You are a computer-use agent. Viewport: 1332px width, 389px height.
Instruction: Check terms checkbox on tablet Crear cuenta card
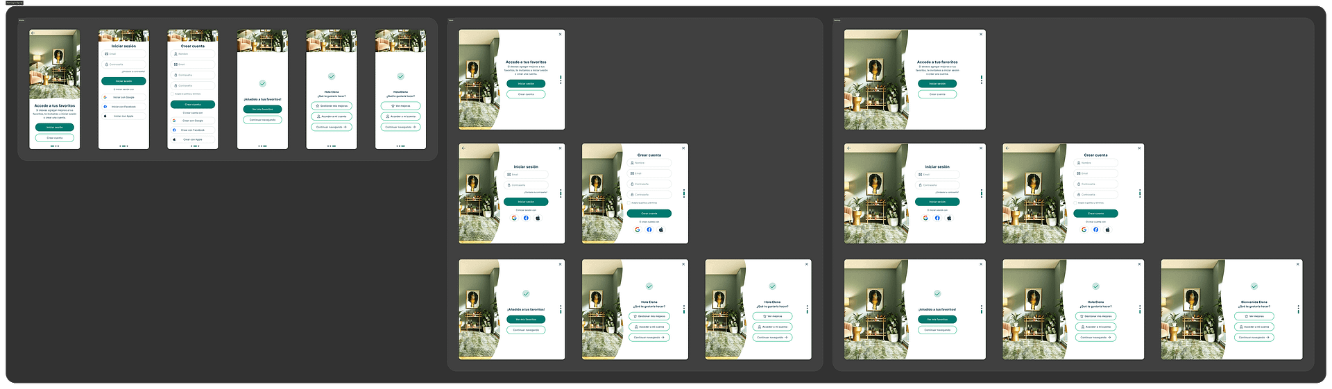pyautogui.click(x=629, y=202)
